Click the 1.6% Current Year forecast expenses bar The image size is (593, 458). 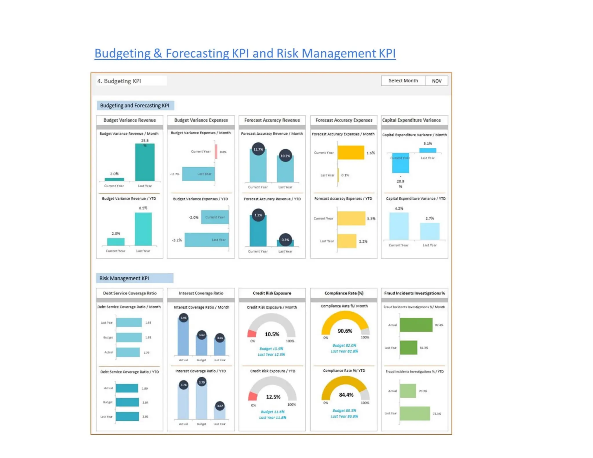[x=351, y=153]
